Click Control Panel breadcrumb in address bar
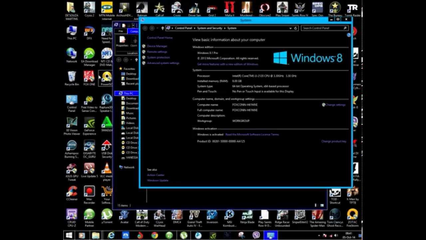426x240 pixels. tap(183, 28)
